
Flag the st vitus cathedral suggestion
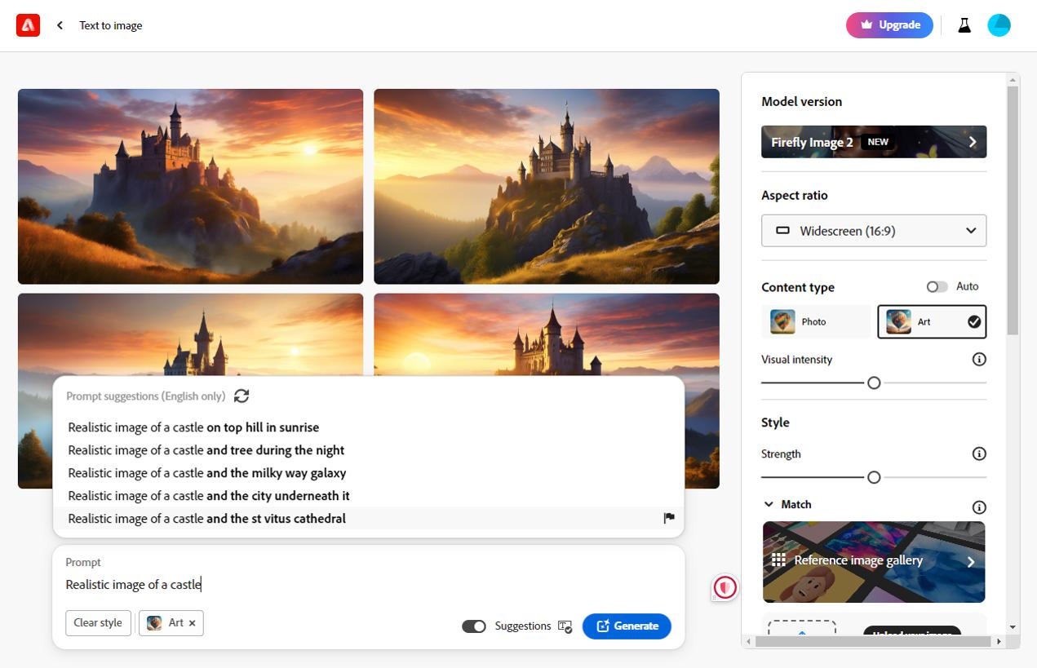tap(668, 518)
